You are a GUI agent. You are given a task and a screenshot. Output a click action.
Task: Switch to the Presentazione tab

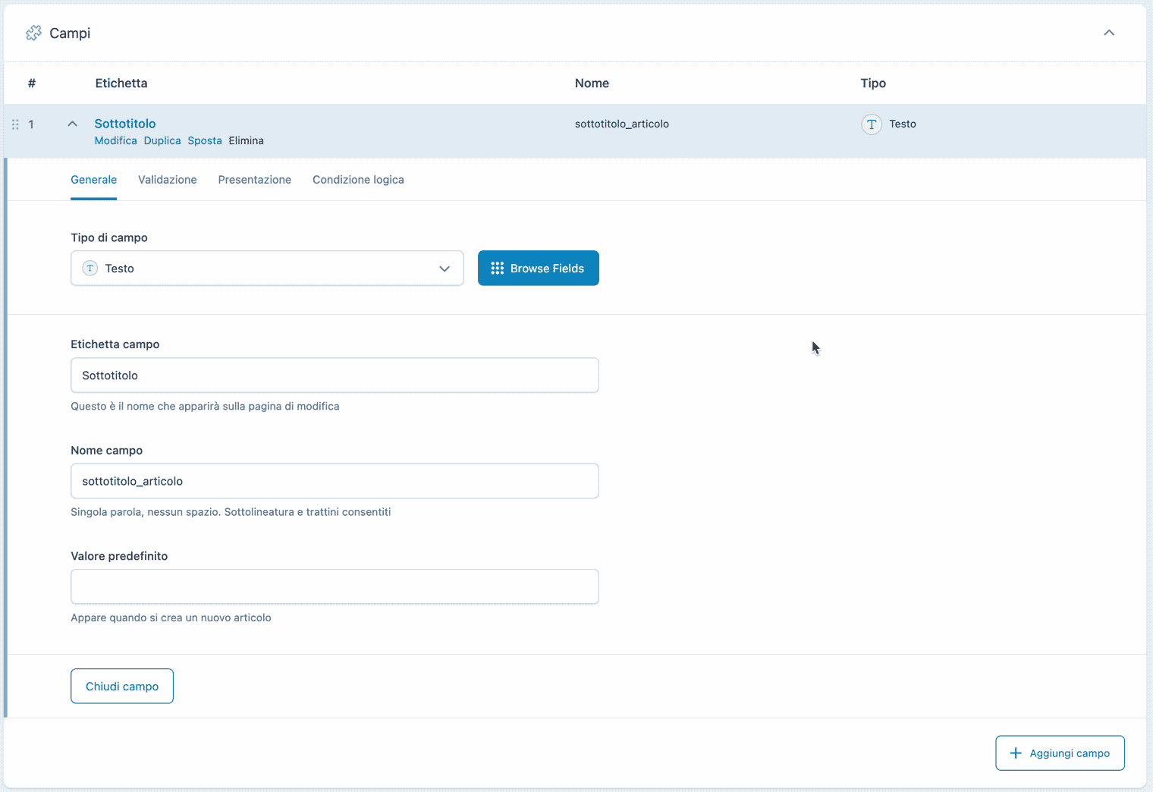(255, 180)
